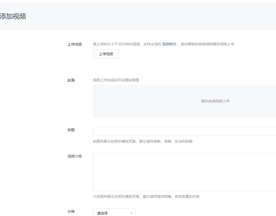
Task: Select the 封面 field label
Action: click(71, 80)
